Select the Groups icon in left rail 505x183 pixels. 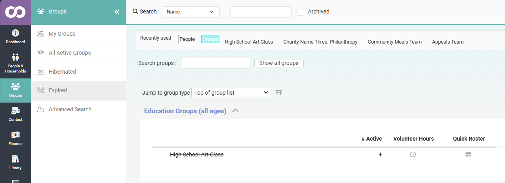15,86
